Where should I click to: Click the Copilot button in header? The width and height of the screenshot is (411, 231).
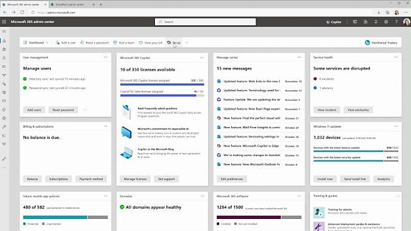(x=334, y=22)
